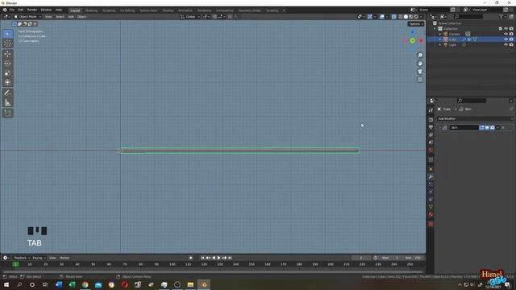Open the Edit menu
Image resolution: width=516 pixels, height=290 pixels.
coord(21,10)
